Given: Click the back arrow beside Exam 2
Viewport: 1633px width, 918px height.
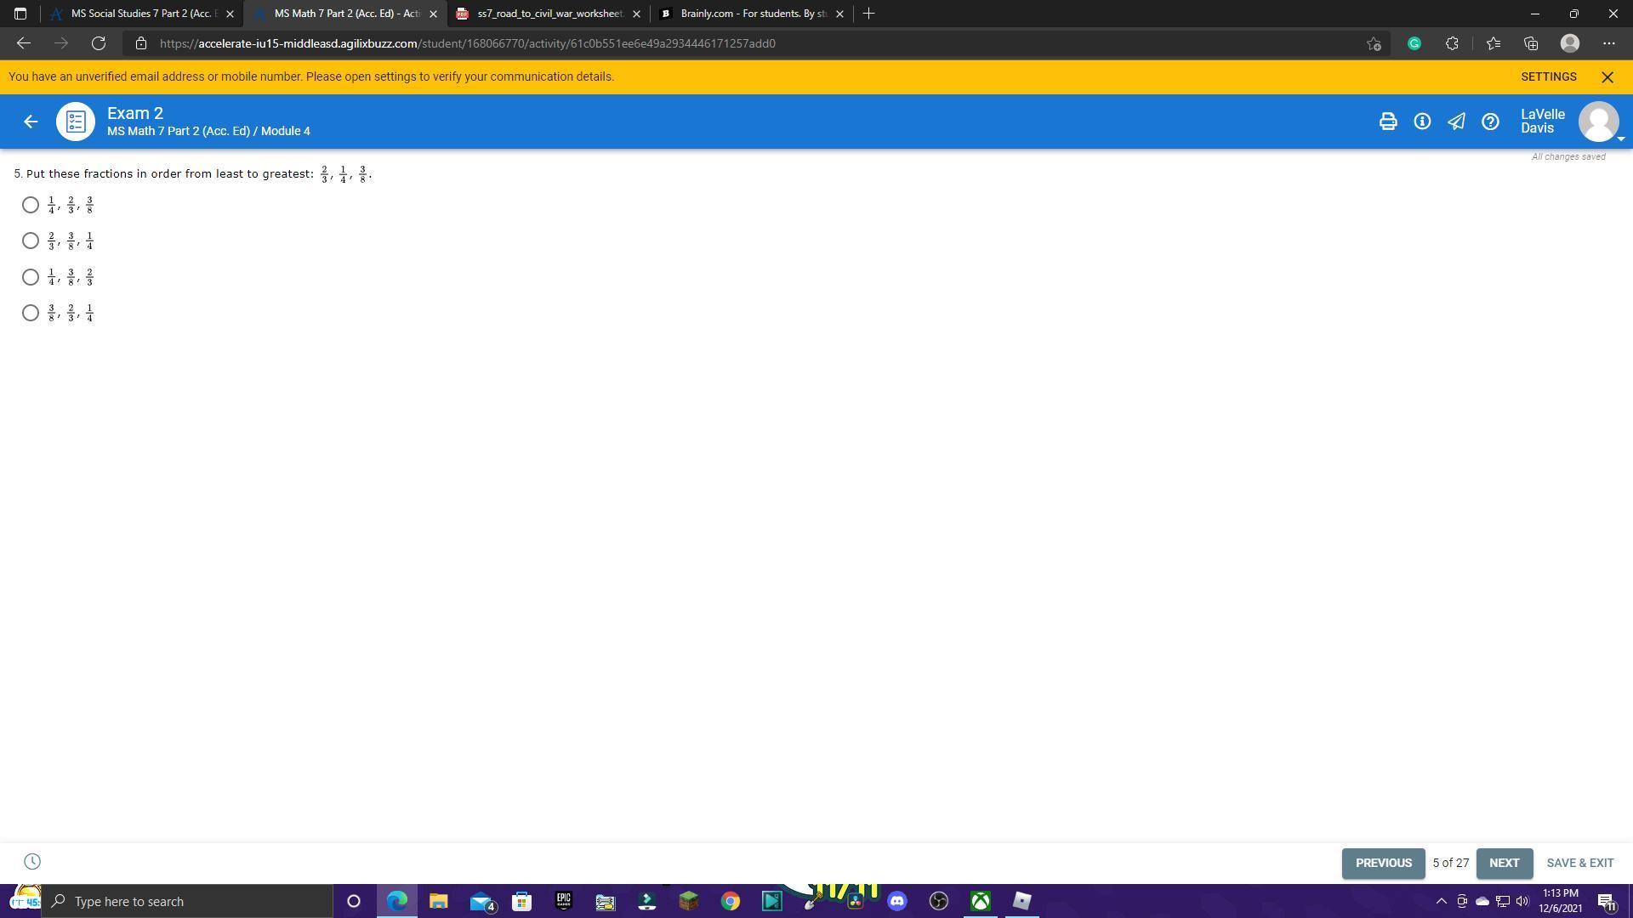Looking at the screenshot, I should [x=31, y=122].
